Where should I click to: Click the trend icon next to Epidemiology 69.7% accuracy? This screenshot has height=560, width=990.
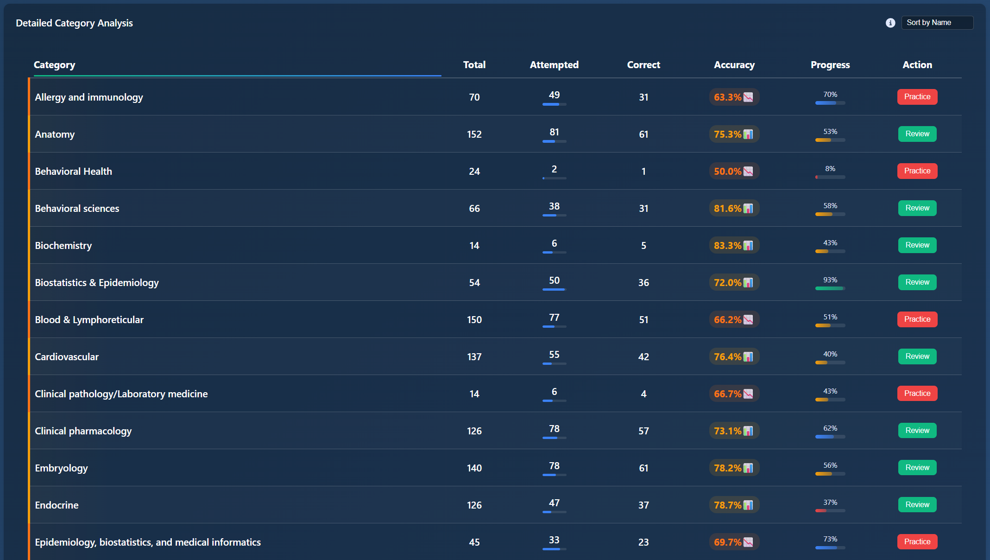(748, 542)
